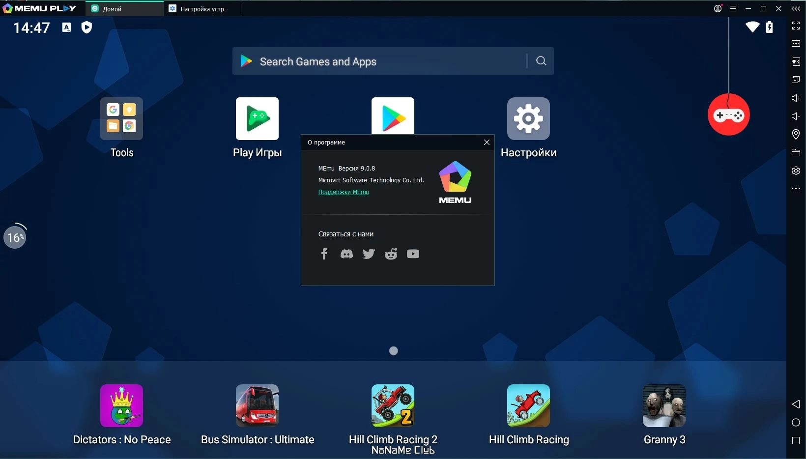Click the home screen page indicator dot
Image resolution: width=806 pixels, height=459 pixels.
tap(393, 351)
